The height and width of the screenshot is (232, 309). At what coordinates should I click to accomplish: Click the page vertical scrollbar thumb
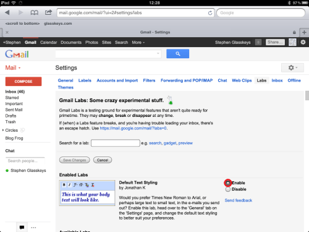pos(307,95)
